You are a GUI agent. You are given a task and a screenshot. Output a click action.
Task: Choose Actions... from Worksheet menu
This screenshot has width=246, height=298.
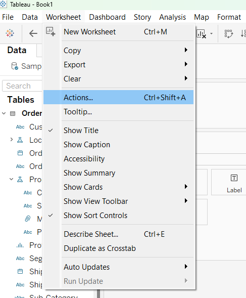(x=118, y=98)
